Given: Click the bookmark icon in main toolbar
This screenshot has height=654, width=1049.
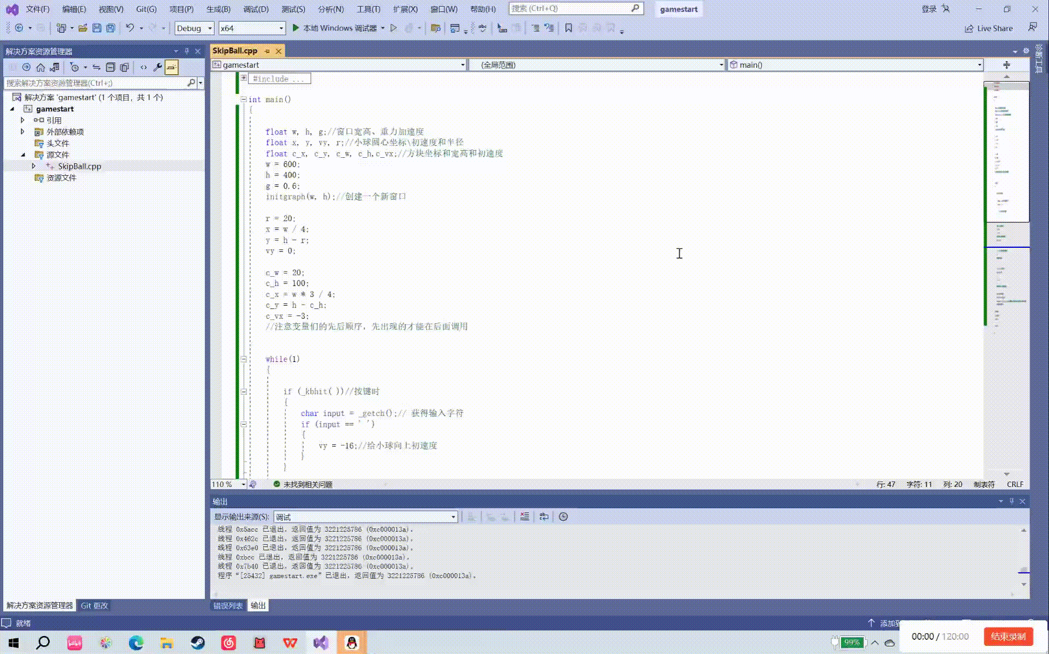Looking at the screenshot, I should click(568, 28).
